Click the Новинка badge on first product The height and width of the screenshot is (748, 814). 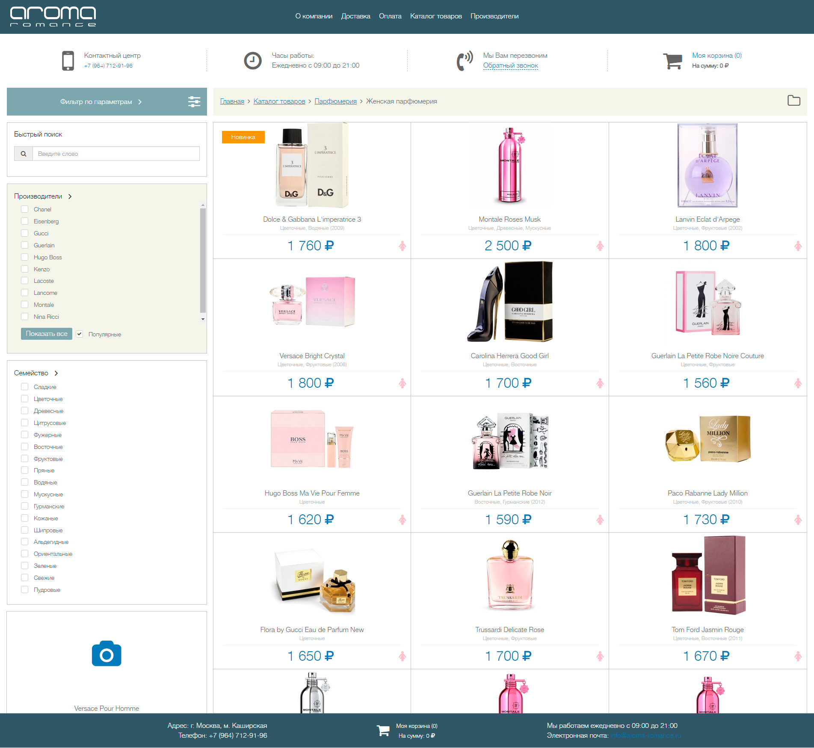pyautogui.click(x=243, y=137)
